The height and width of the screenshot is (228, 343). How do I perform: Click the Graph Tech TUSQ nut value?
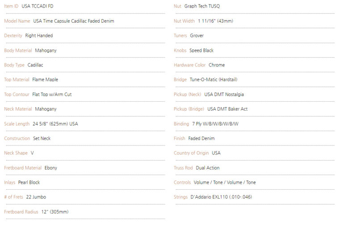pyautogui.click(x=202, y=6)
